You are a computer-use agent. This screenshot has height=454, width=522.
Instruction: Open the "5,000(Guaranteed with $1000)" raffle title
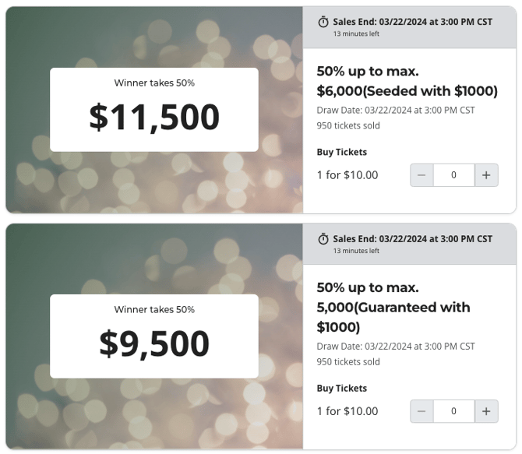tap(393, 307)
